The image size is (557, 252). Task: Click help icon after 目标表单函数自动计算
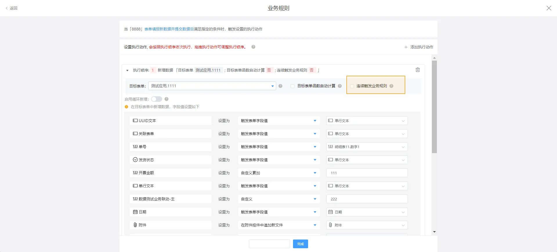[x=340, y=86]
